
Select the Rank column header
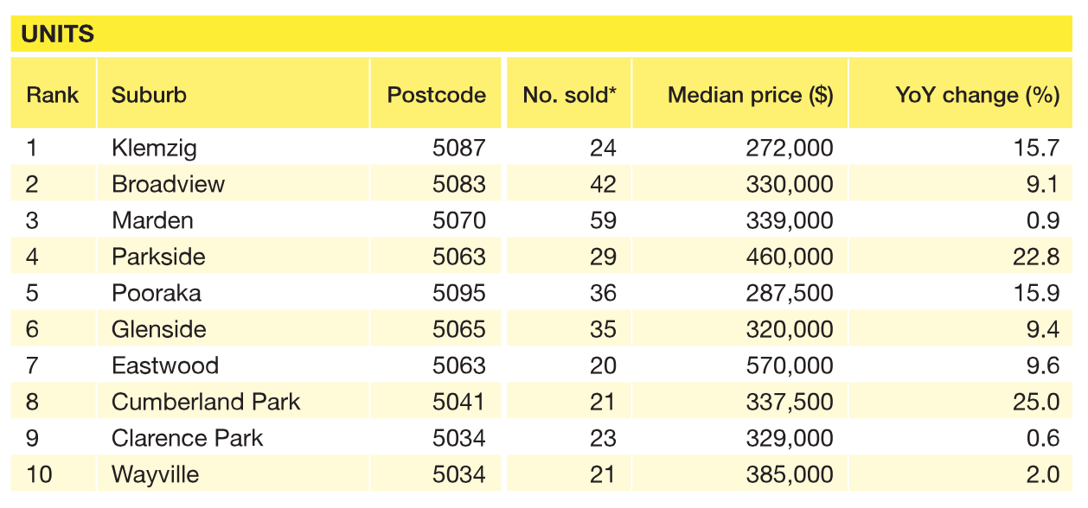click(53, 95)
